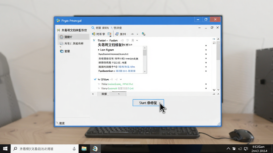The height and width of the screenshot is (153, 273).
Task: Click inner list scrollbar up arrow
Action: (145, 48)
